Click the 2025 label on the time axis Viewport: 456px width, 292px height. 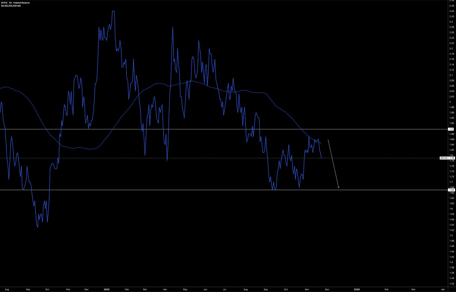pos(106,289)
